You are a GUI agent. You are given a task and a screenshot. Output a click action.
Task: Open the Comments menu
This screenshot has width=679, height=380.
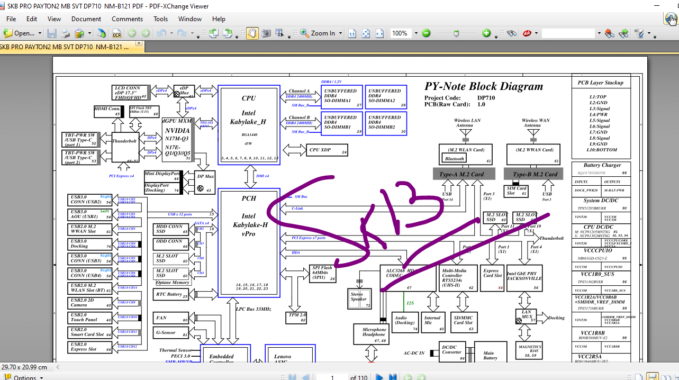pyautogui.click(x=127, y=19)
